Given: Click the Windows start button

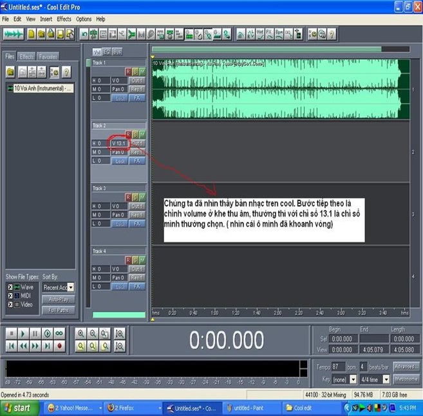Looking at the screenshot, I should 19,408.
